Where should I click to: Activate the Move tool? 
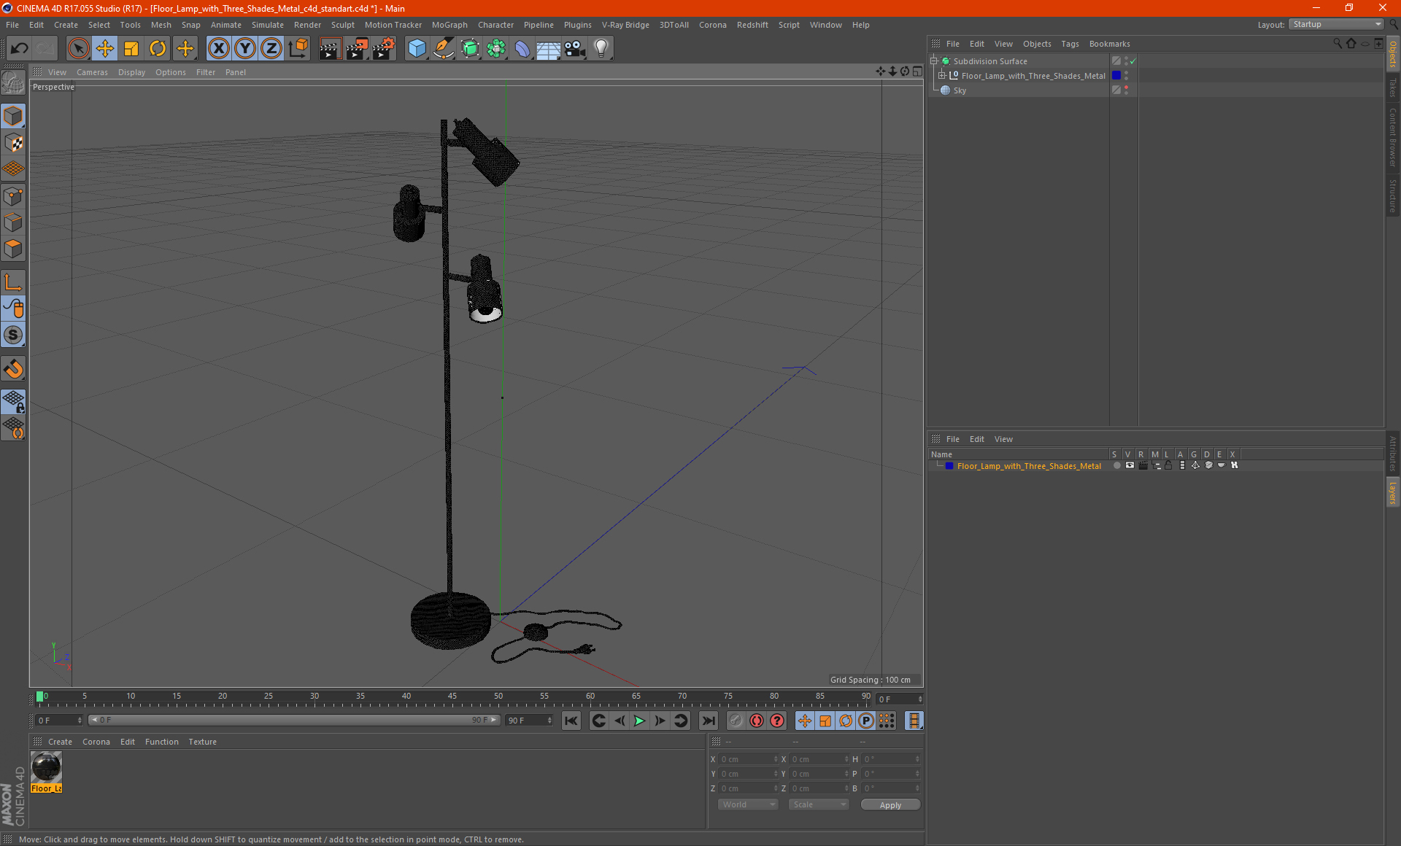[105, 49]
